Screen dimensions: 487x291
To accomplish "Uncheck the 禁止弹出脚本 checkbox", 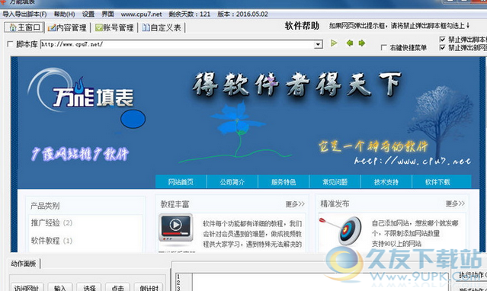I will pos(443,40).
